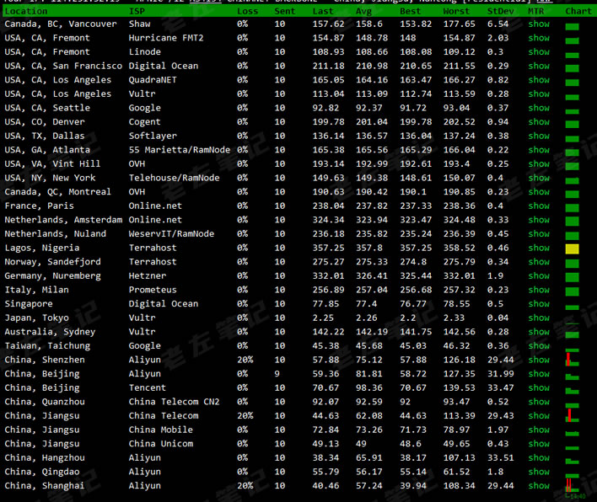
Task: Click show link for Paris Online.net
Action: 538,206
